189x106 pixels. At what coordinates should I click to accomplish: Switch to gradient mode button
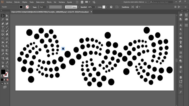coord(5,80)
